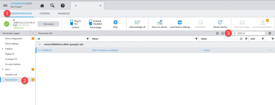Sort by the Name column header
Screen dimensions: 275x105
tap(95, 39)
